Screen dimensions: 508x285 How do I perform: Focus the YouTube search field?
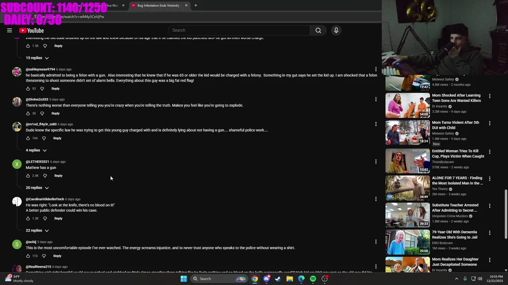[239, 30]
